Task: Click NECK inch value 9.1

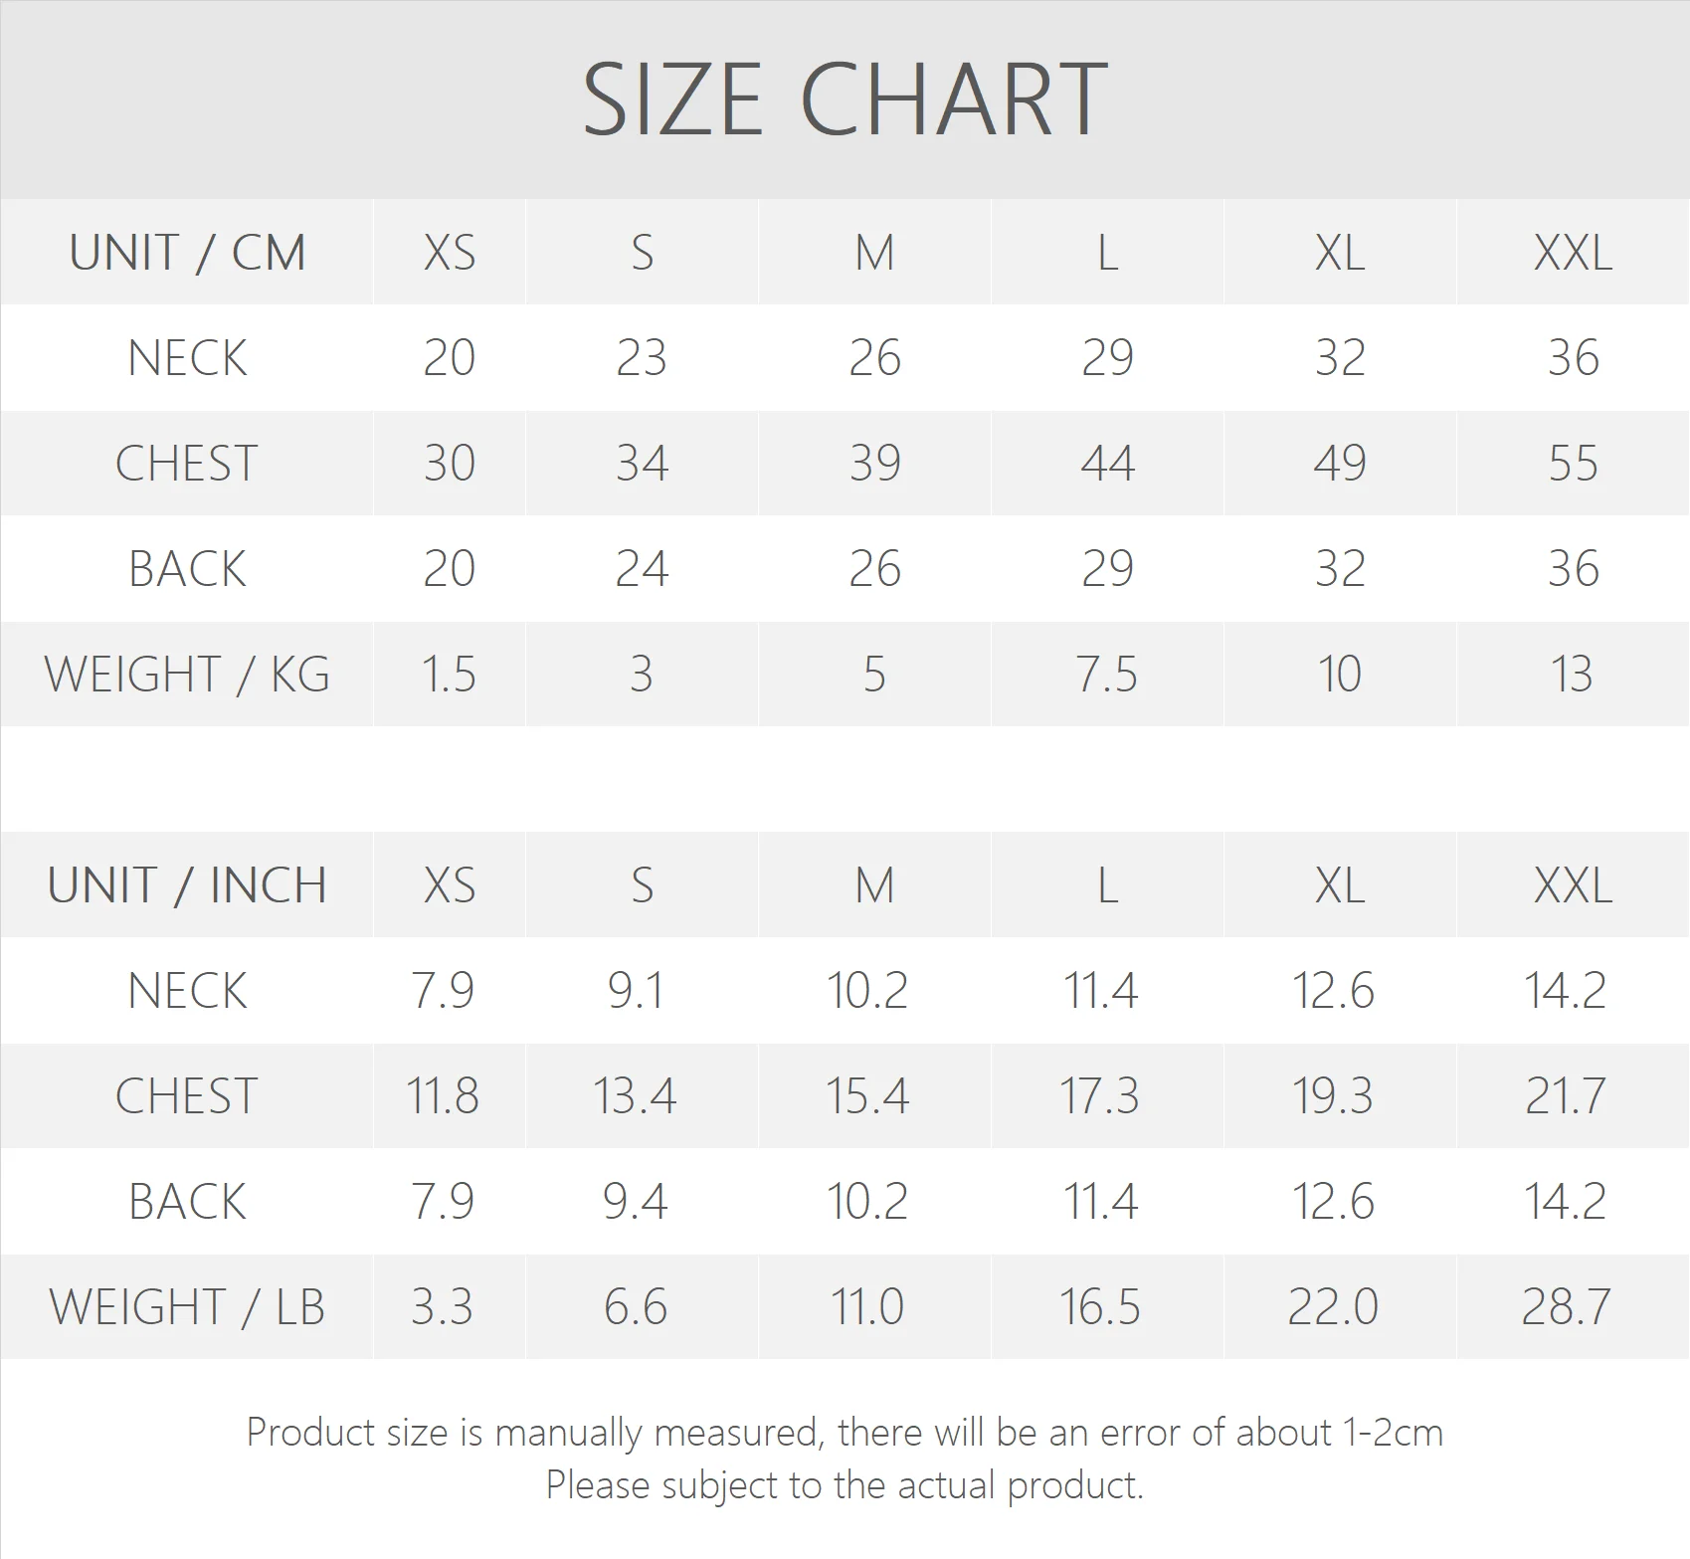Action: point(636,991)
